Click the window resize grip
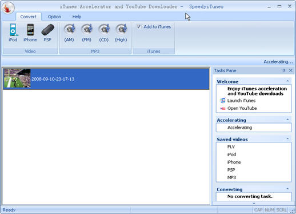 [293, 211]
